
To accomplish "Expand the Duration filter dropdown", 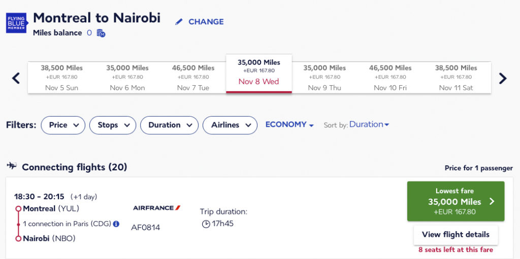I will pyautogui.click(x=170, y=125).
